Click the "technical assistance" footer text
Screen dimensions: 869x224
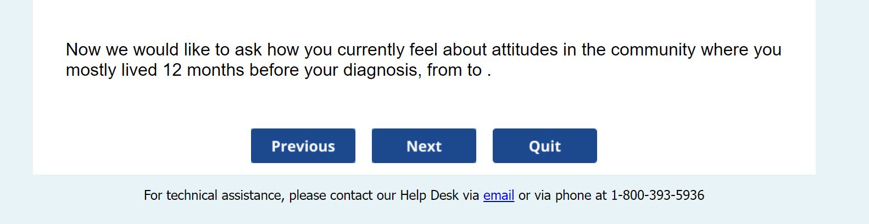coord(225,195)
